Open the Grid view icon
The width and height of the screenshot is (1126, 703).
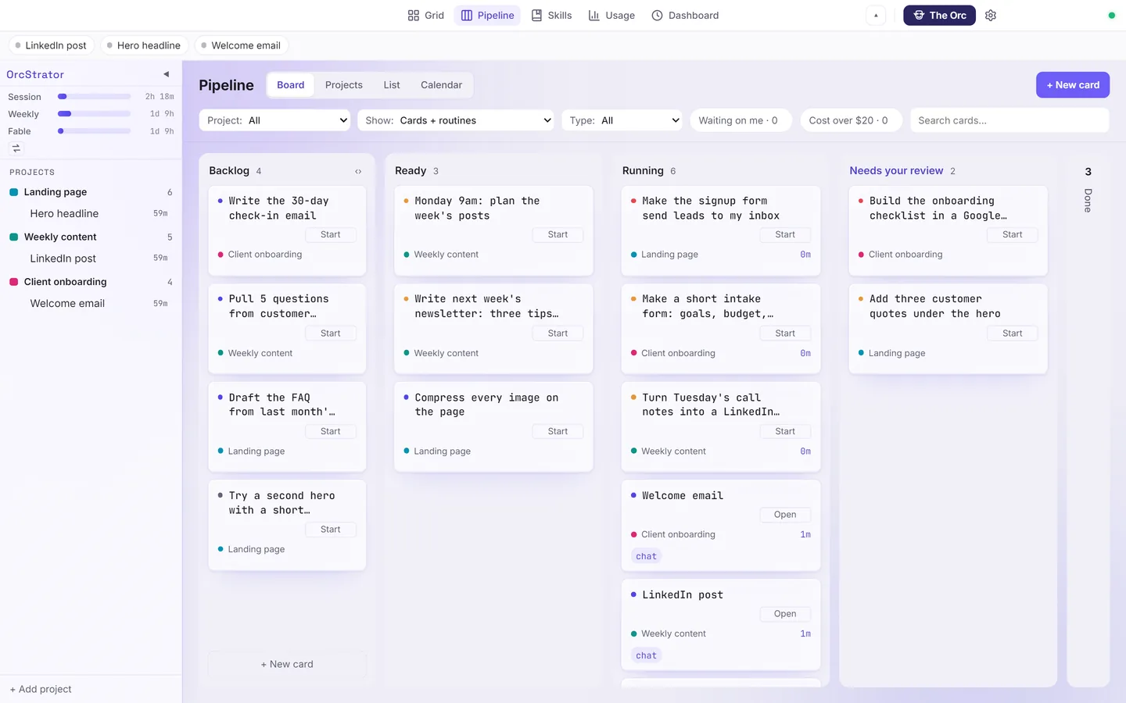point(414,15)
